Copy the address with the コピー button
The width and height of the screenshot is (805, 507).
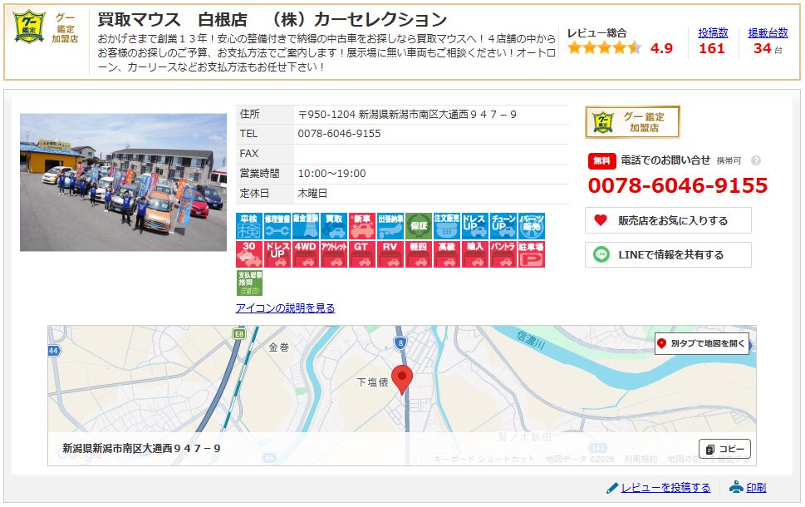click(724, 448)
